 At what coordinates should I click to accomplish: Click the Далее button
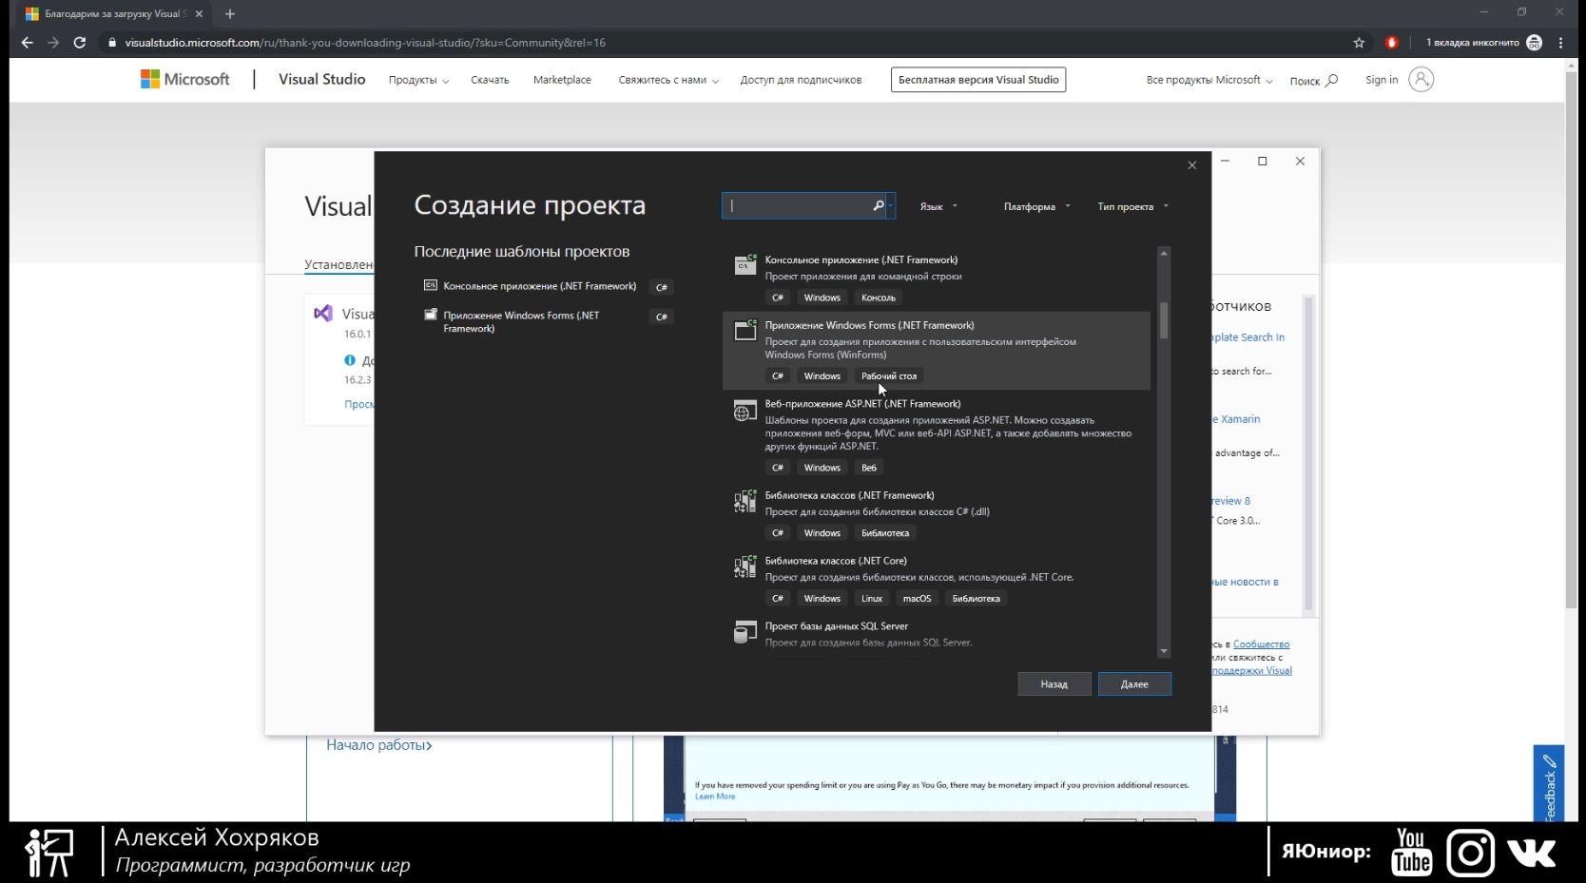[1134, 684]
